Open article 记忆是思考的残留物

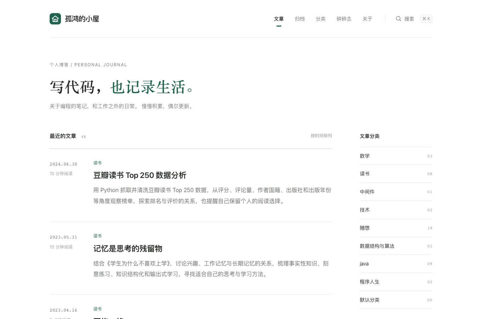click(128, 248)
